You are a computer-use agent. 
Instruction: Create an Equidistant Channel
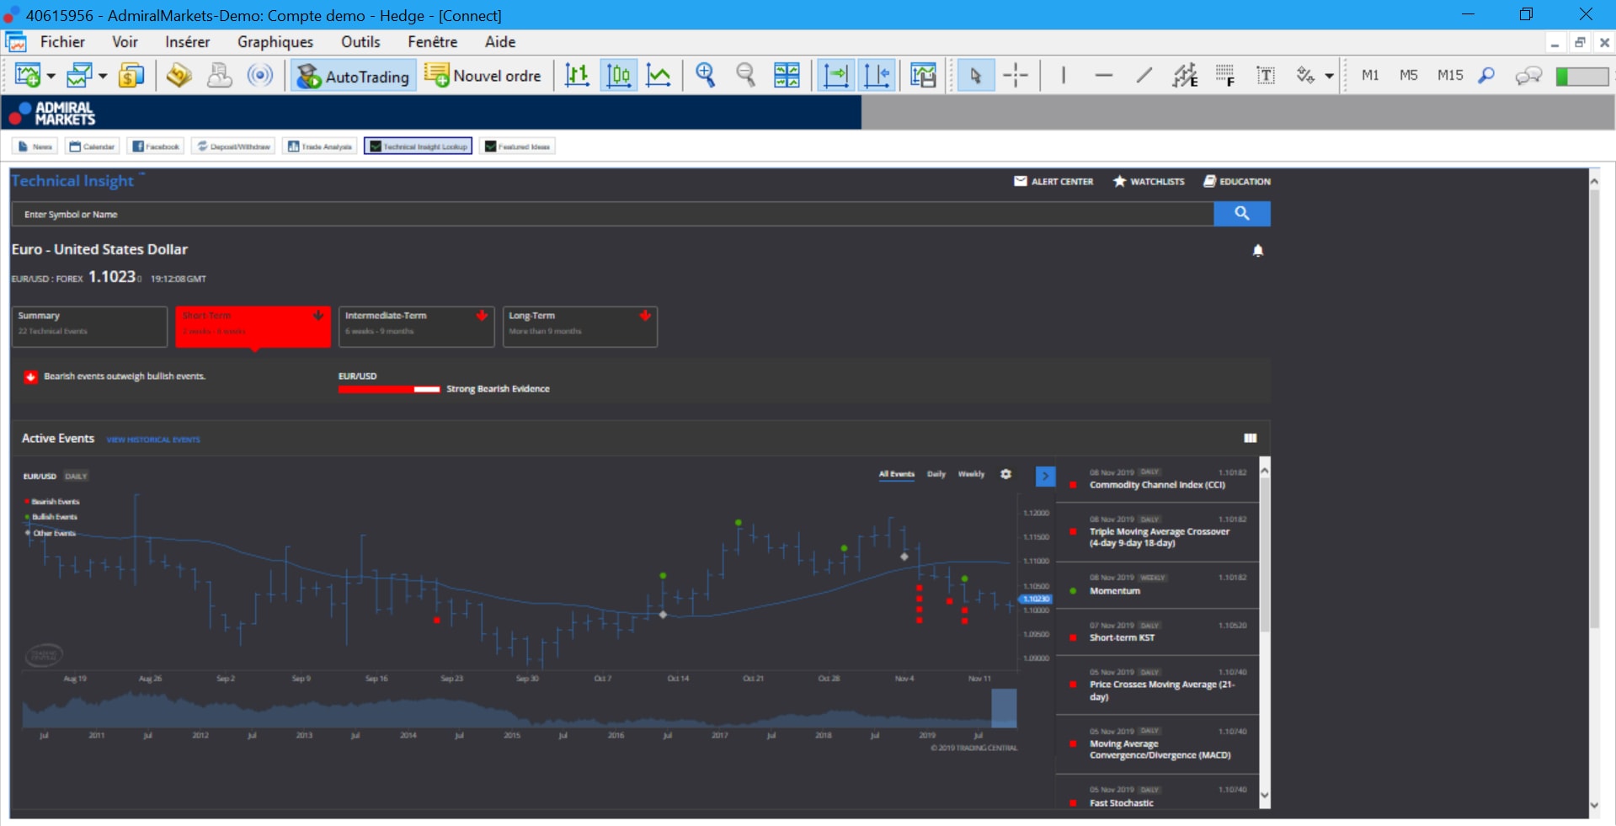1185,75
